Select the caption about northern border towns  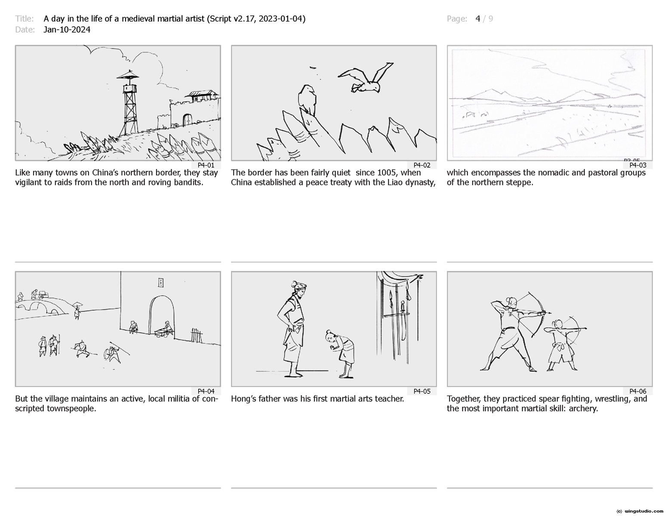(x=117, y=178)
